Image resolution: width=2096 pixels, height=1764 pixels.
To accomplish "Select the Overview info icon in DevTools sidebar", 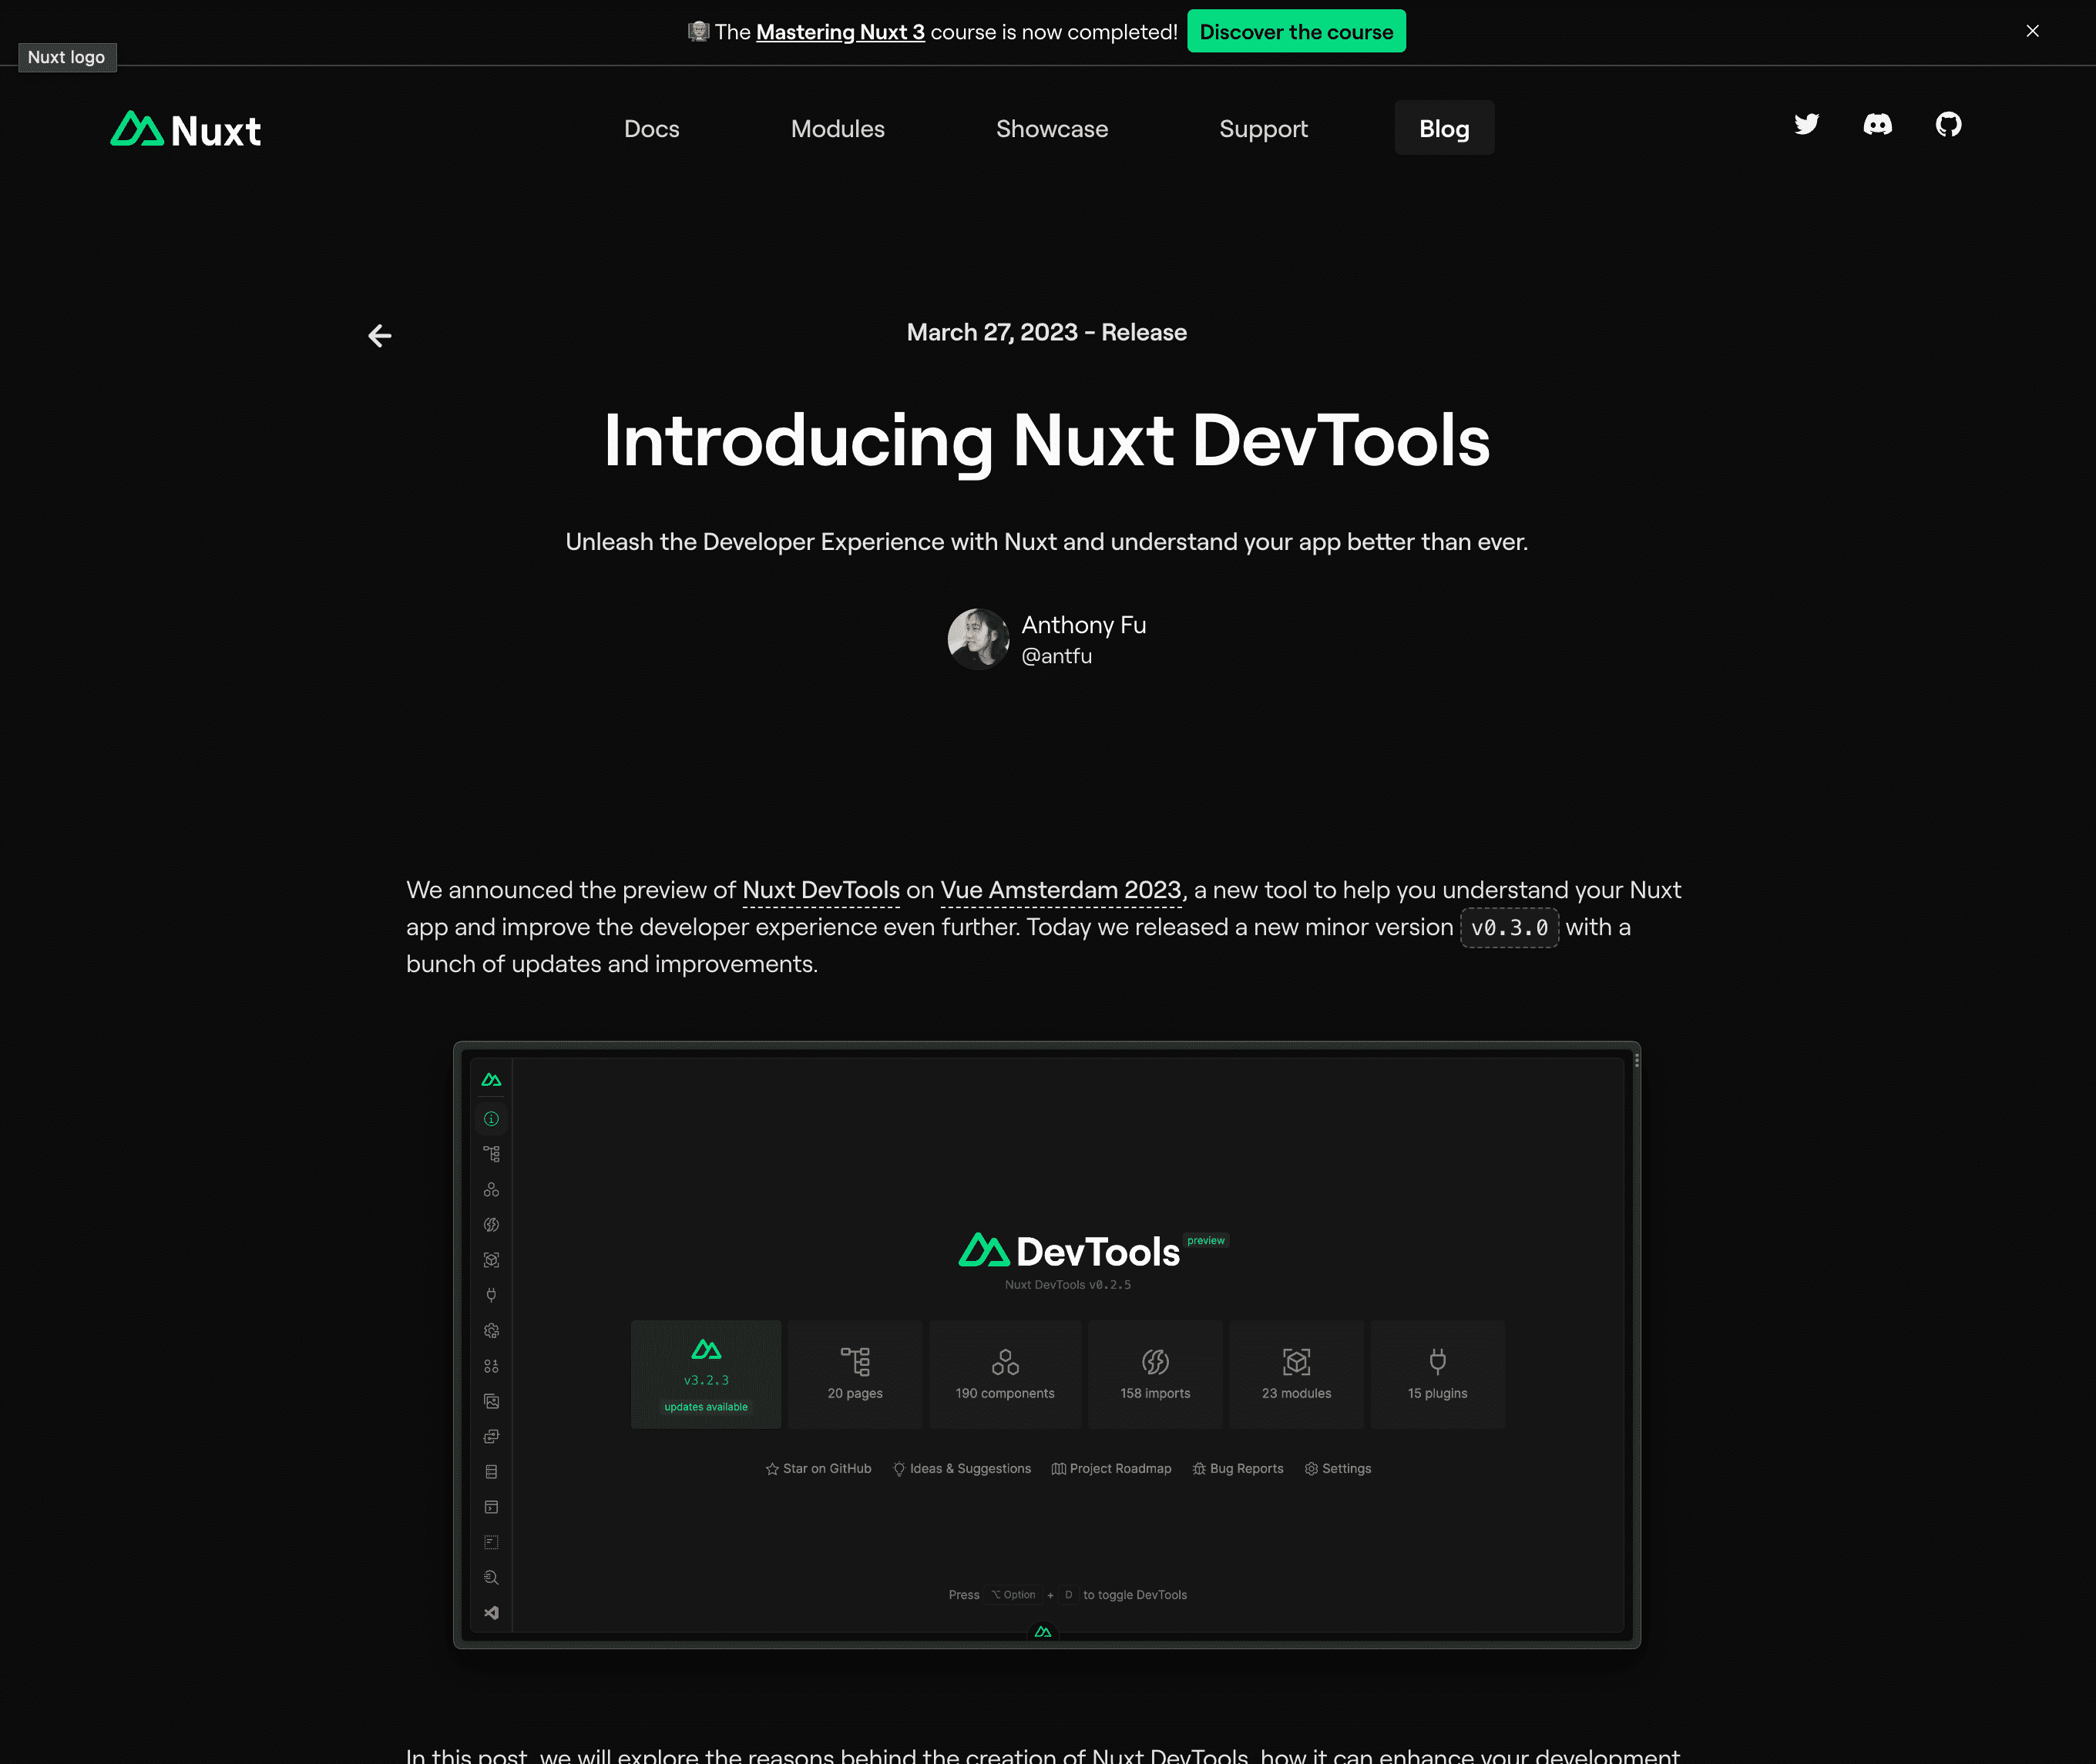I will (491, 1119).
